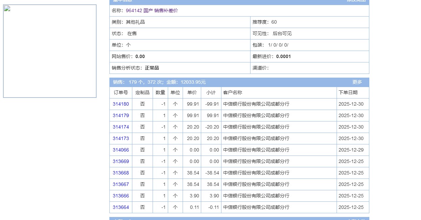Open order number 314174
This screenshot has height=220, width=421.
click(x=121, y=127)
